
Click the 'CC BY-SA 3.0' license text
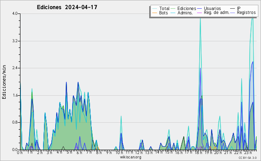[x=248, y=158]
